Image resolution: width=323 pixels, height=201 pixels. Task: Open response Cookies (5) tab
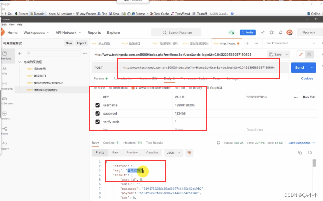(111, 143)
